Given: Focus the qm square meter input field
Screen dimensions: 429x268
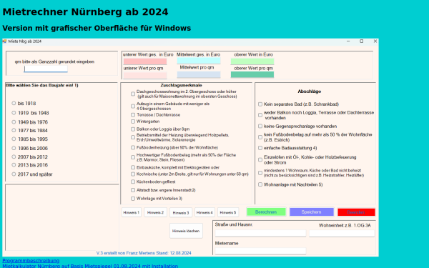Looking at the screenshot, I should (46, 69).
